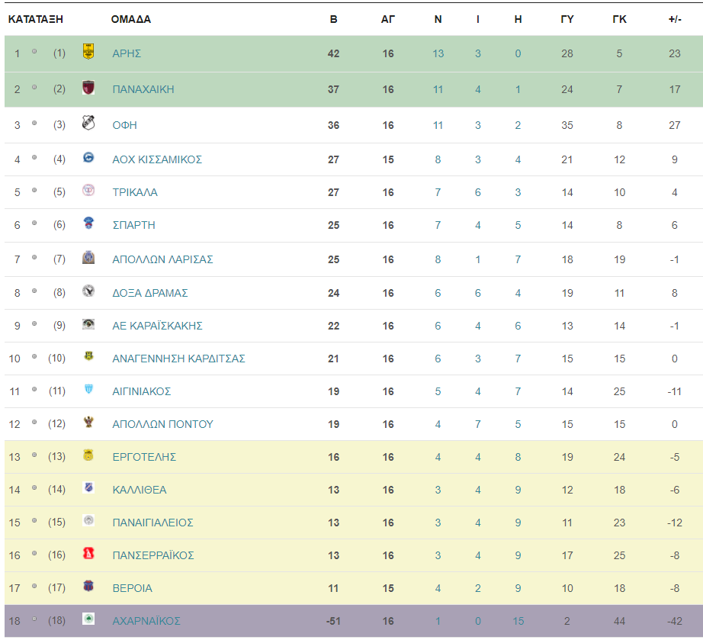Click the ΑΡΗΣ team crest icon
This screenshot has height=640, width=703.
(x=88, y=51)
